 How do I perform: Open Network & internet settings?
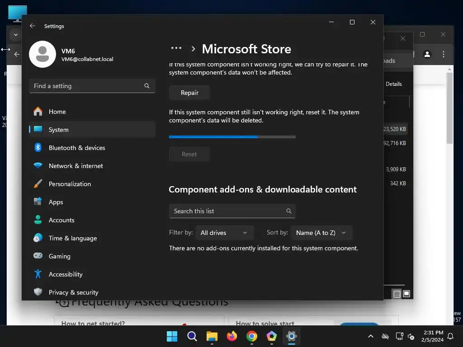92,166
